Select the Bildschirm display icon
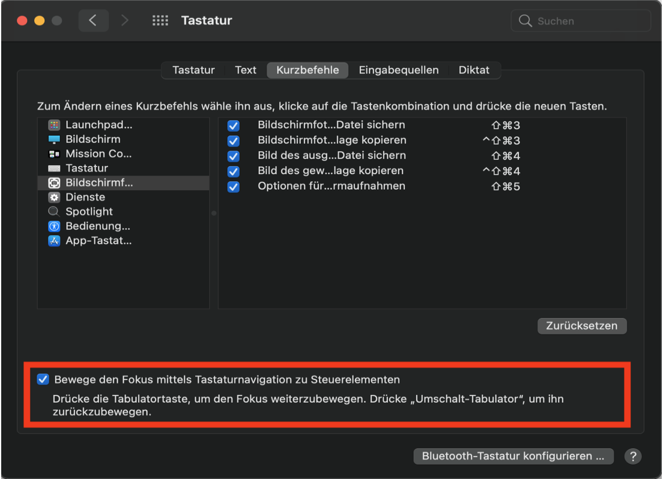Screen dimensions: 663x479 (x=55, y=139)
